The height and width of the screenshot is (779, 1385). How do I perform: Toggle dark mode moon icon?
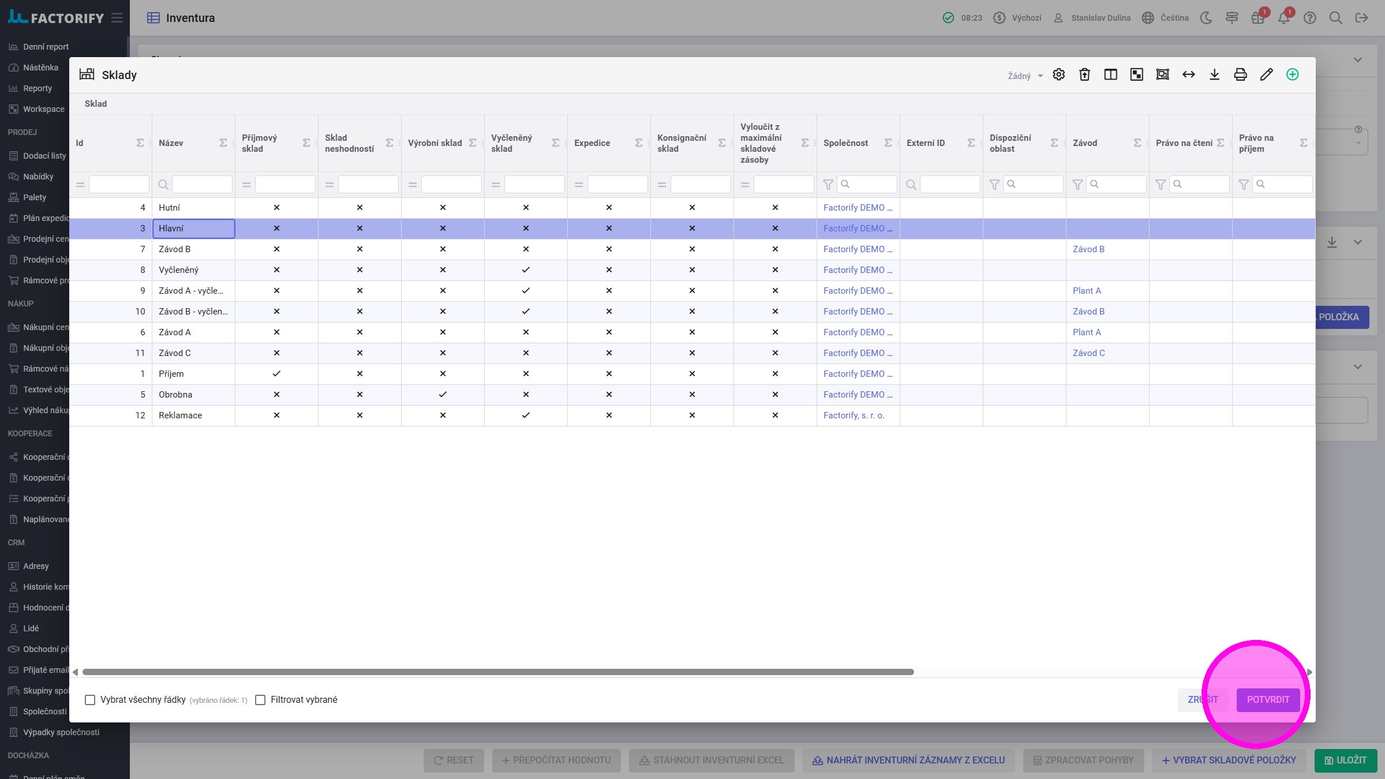tap(1206, 18)
